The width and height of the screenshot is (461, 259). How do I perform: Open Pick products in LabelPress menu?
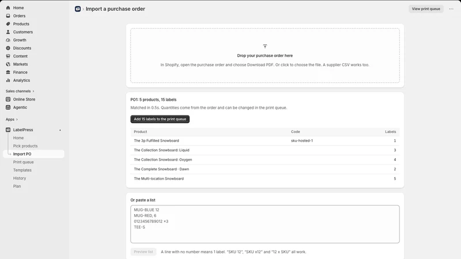[25, 146]
